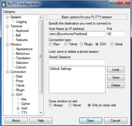The width and height of the screenshot is (132, 126).
Task: Click the category tree scrollbar thumb
Action: [41, 56]
